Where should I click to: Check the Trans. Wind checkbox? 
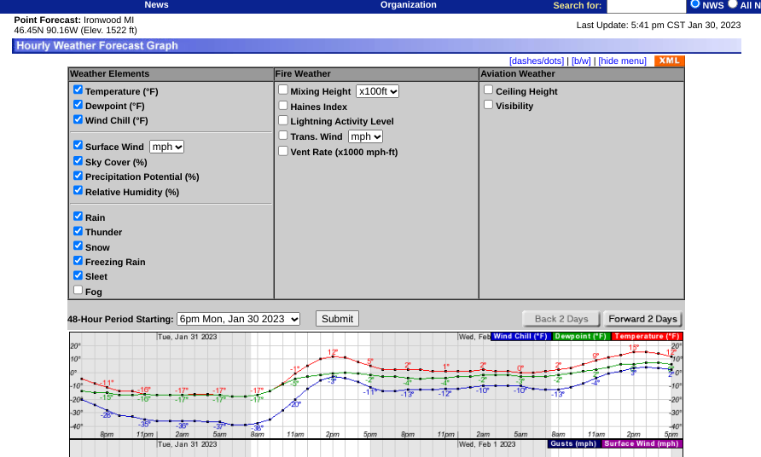[283, 136]
